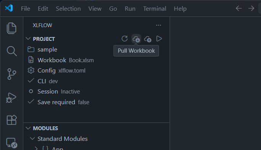
Task: Open the Selection menu
Action: tap(68, 9)
